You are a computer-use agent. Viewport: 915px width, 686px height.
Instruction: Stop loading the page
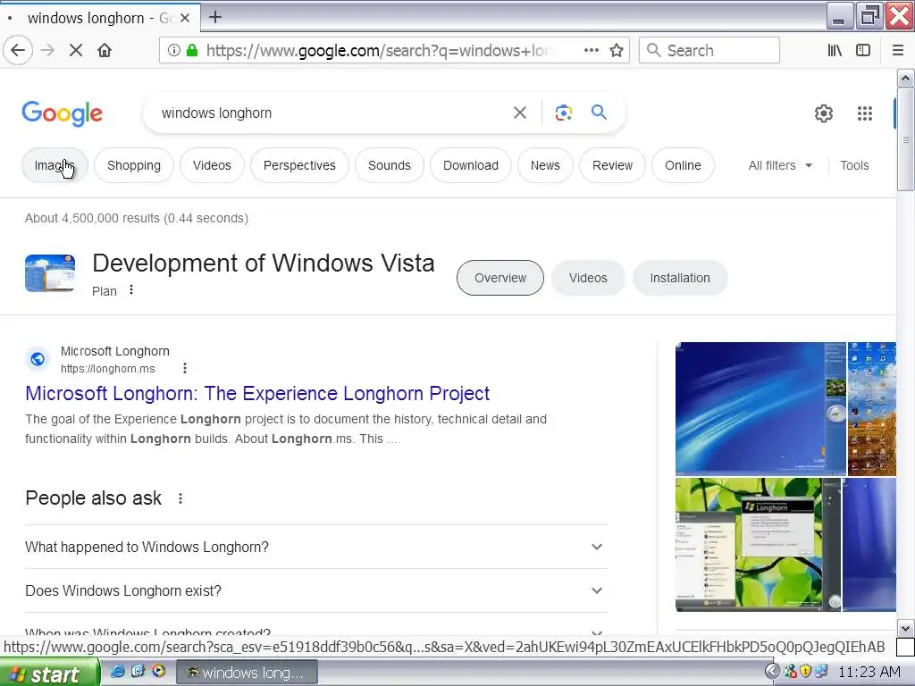click(75, 50)
